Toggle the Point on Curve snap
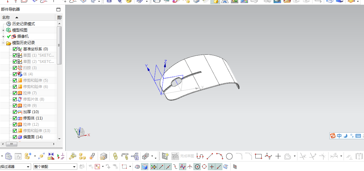 (219, 167)
